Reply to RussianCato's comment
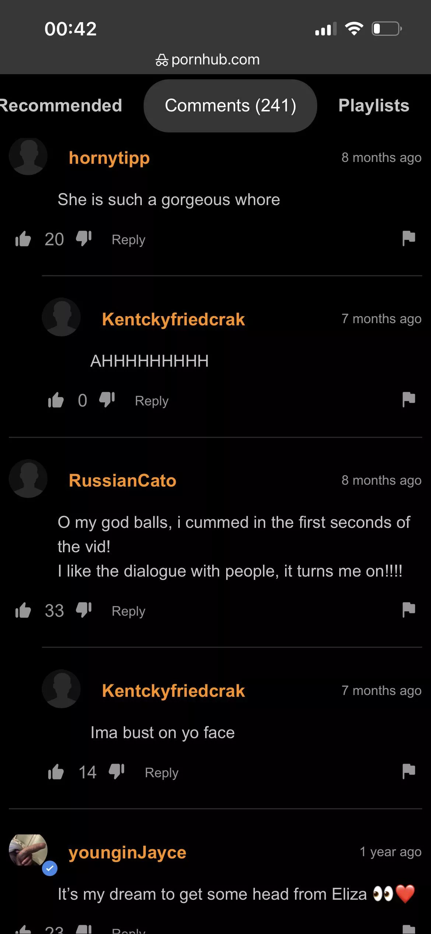431x934 pixels. 129,611
